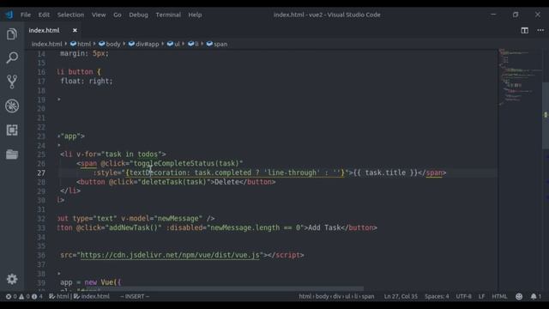Screen dimensions: 549x309
Task: Click line number 27 in the gutter
Action: click(41, 173)
